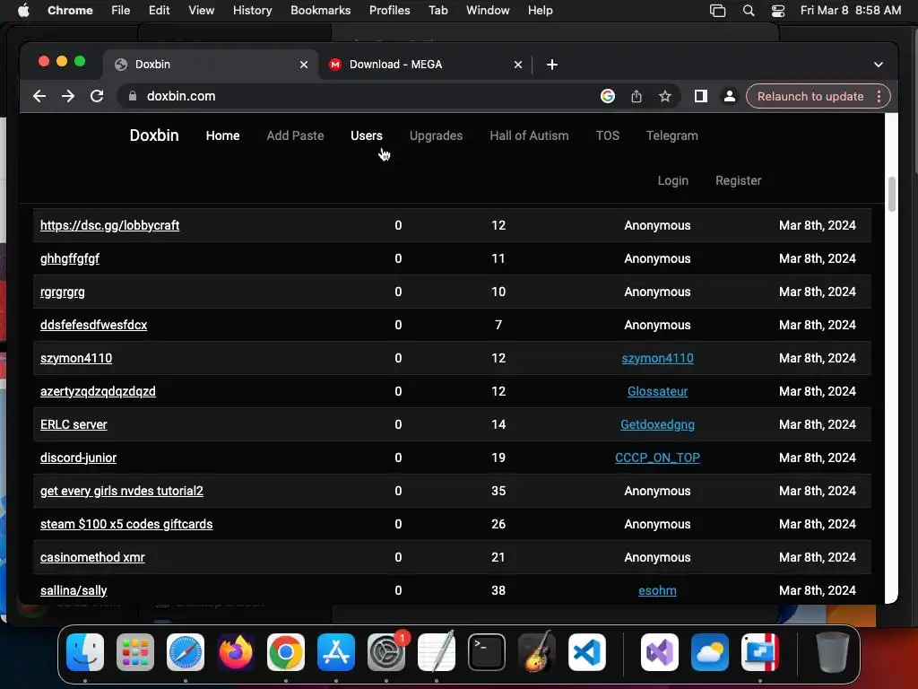Open the discord-junior paste
Viewport: 918px width, 689px height.
tap(79, 458)
